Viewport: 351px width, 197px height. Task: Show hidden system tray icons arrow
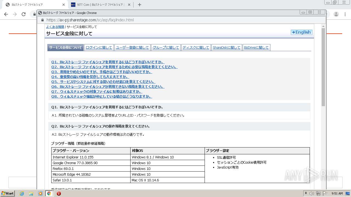(306, 193)
